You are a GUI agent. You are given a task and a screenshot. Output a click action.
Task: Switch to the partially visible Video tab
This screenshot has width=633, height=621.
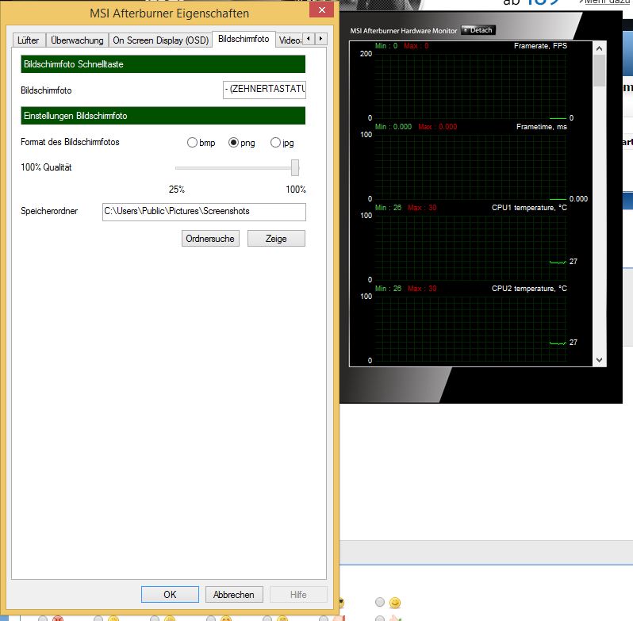[x=290, y=40]
